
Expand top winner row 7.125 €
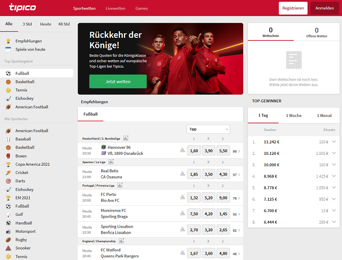[x=334, y=199]
